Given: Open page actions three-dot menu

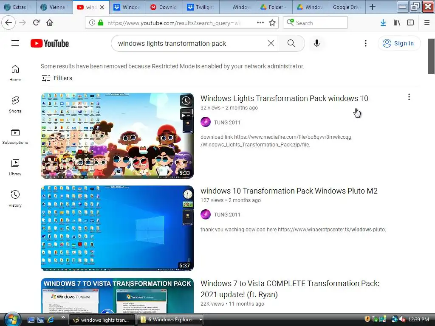Looking at the screenshot, I should pos(260,23).
